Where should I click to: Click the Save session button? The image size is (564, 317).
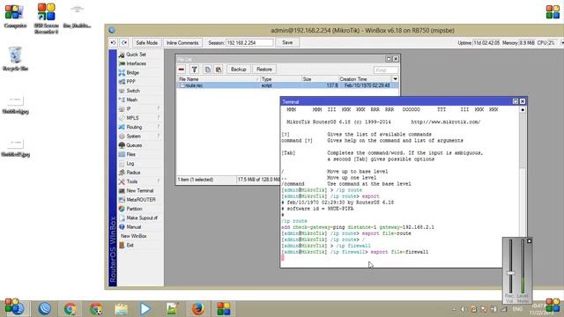(x=287, y=42)
